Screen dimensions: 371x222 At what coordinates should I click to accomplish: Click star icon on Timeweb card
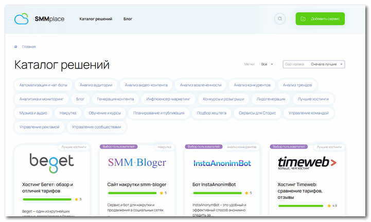point(329,206)
